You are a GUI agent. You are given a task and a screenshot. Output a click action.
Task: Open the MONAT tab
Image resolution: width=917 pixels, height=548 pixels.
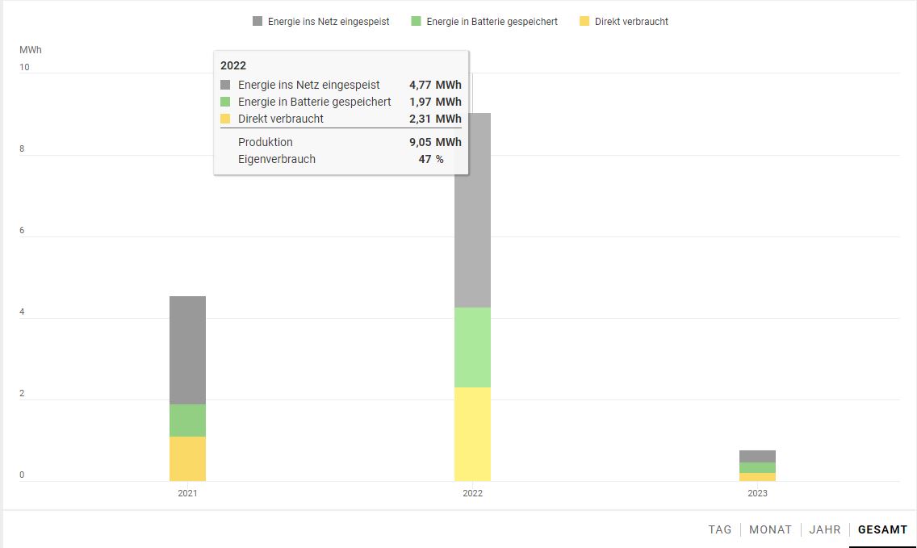point(770,529)
